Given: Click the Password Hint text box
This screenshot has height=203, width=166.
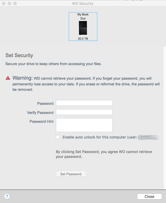Looking at the screenshot, I should (x=84, y=125).
